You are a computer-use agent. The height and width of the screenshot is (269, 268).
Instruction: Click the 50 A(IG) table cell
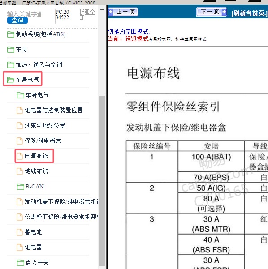[212, 188]
